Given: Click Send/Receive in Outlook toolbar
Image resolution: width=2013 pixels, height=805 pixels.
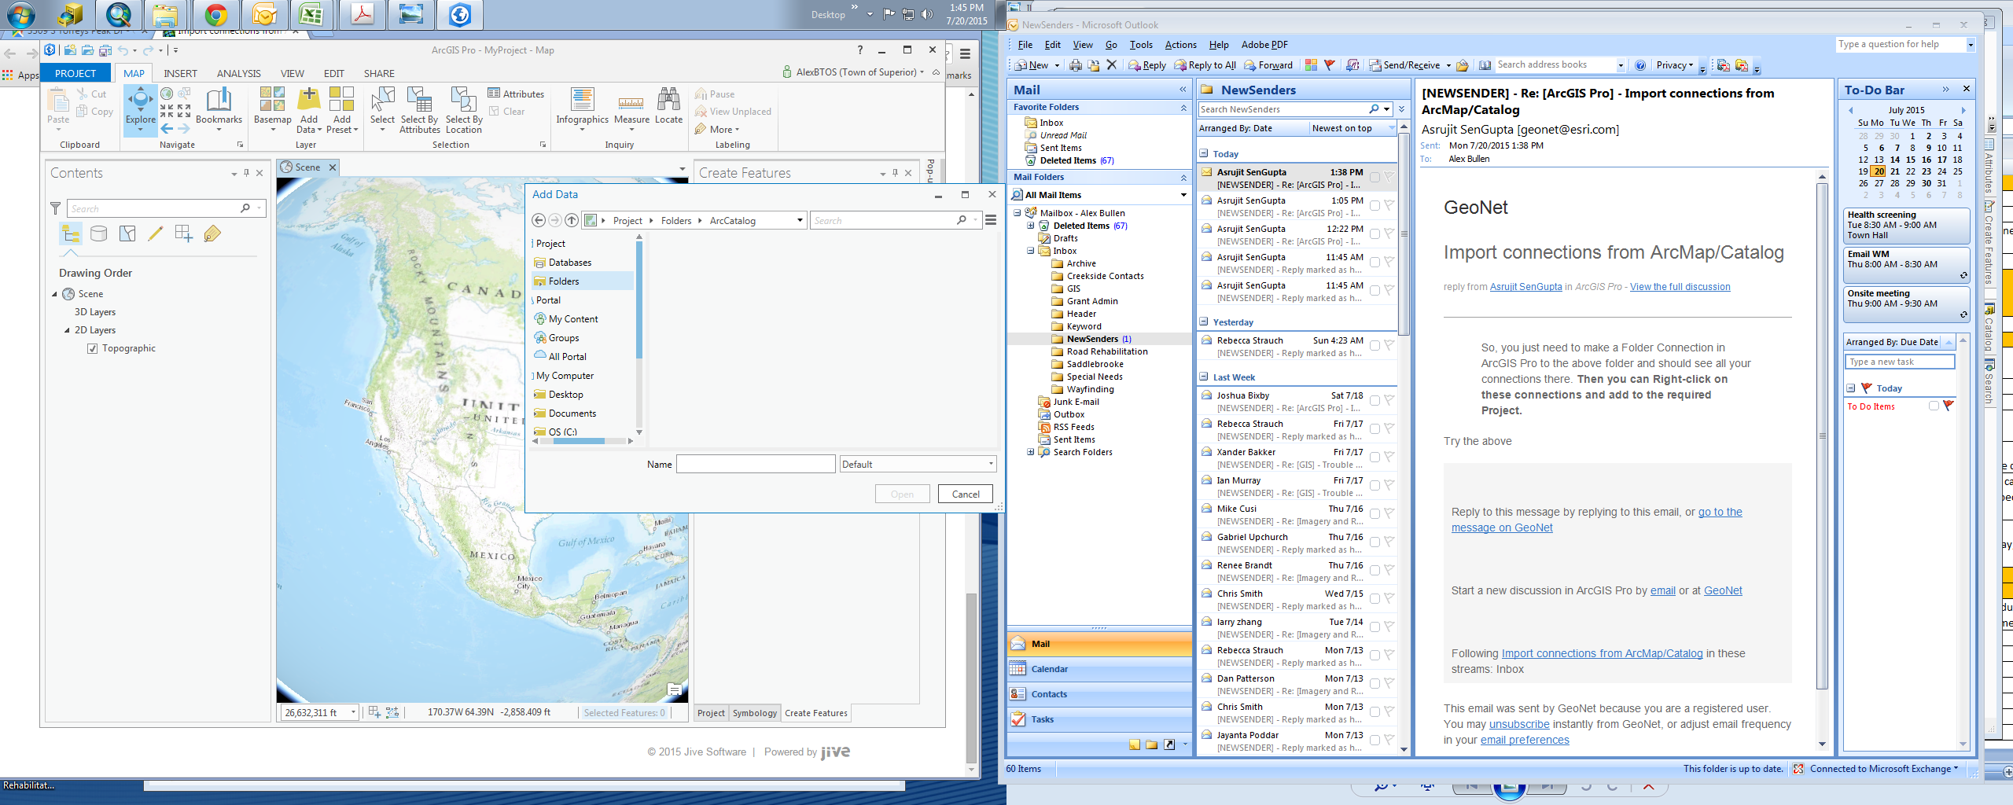Looking at the screenshot, I should (x=1404, y=65).
